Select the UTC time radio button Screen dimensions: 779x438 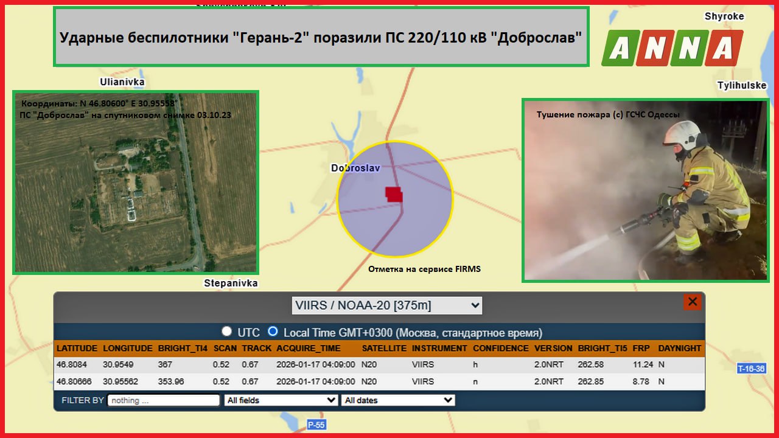(x=227, y=332)
